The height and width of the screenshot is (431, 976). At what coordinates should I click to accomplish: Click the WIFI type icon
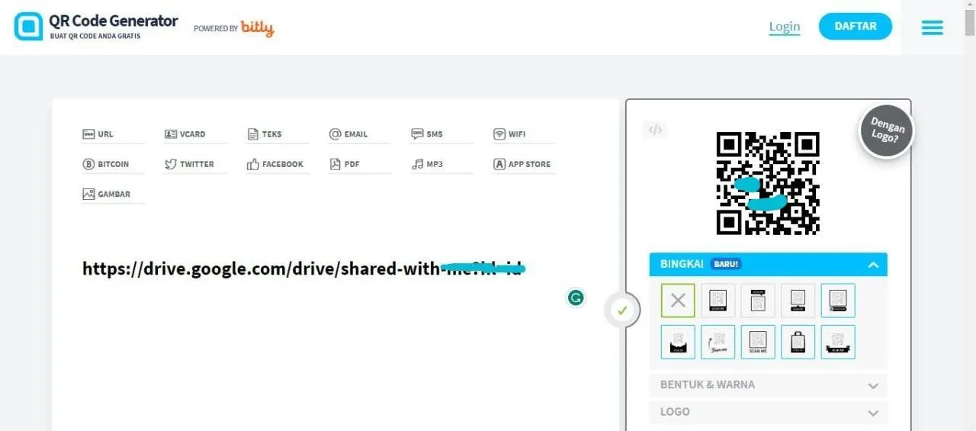click(x=509, y=134)
